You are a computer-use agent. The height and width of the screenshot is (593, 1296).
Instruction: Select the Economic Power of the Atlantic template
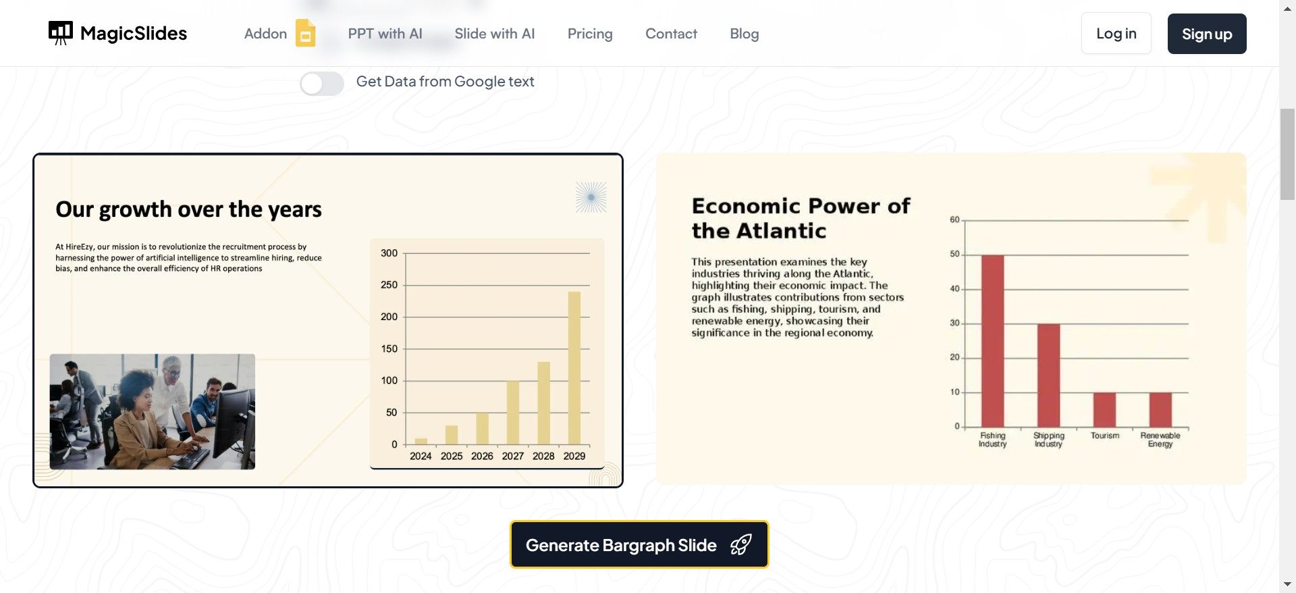click(x=950, y=318)
